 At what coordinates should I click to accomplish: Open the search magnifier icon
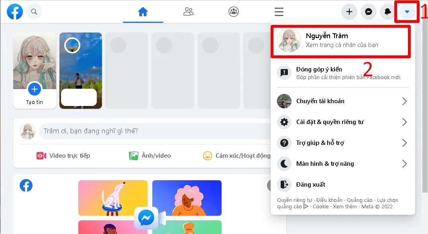(34, 12)
